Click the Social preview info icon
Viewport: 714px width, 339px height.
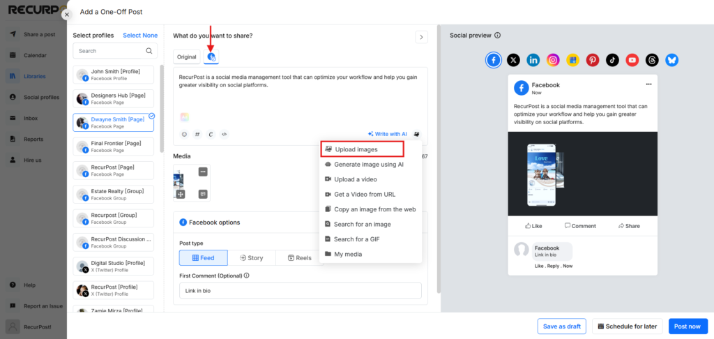pos(498,35)
